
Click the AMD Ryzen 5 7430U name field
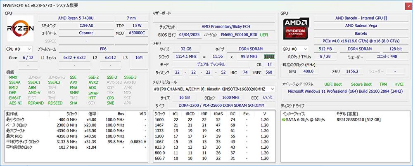pos(75,18)
